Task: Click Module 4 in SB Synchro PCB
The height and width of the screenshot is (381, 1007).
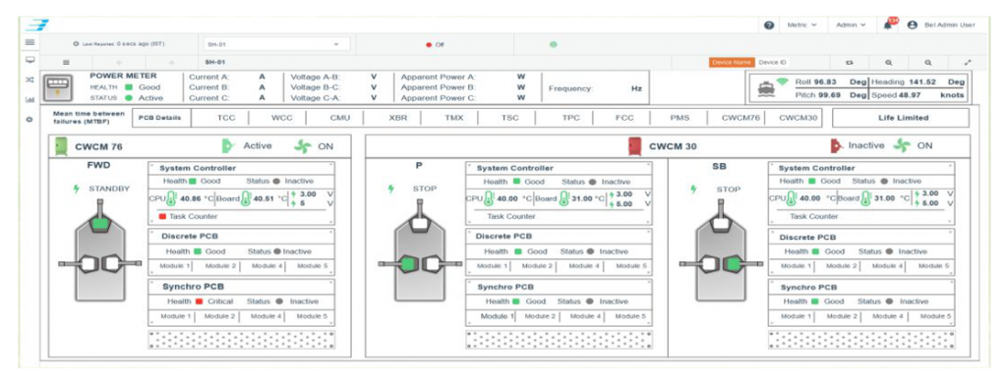Action: point(888,316)
